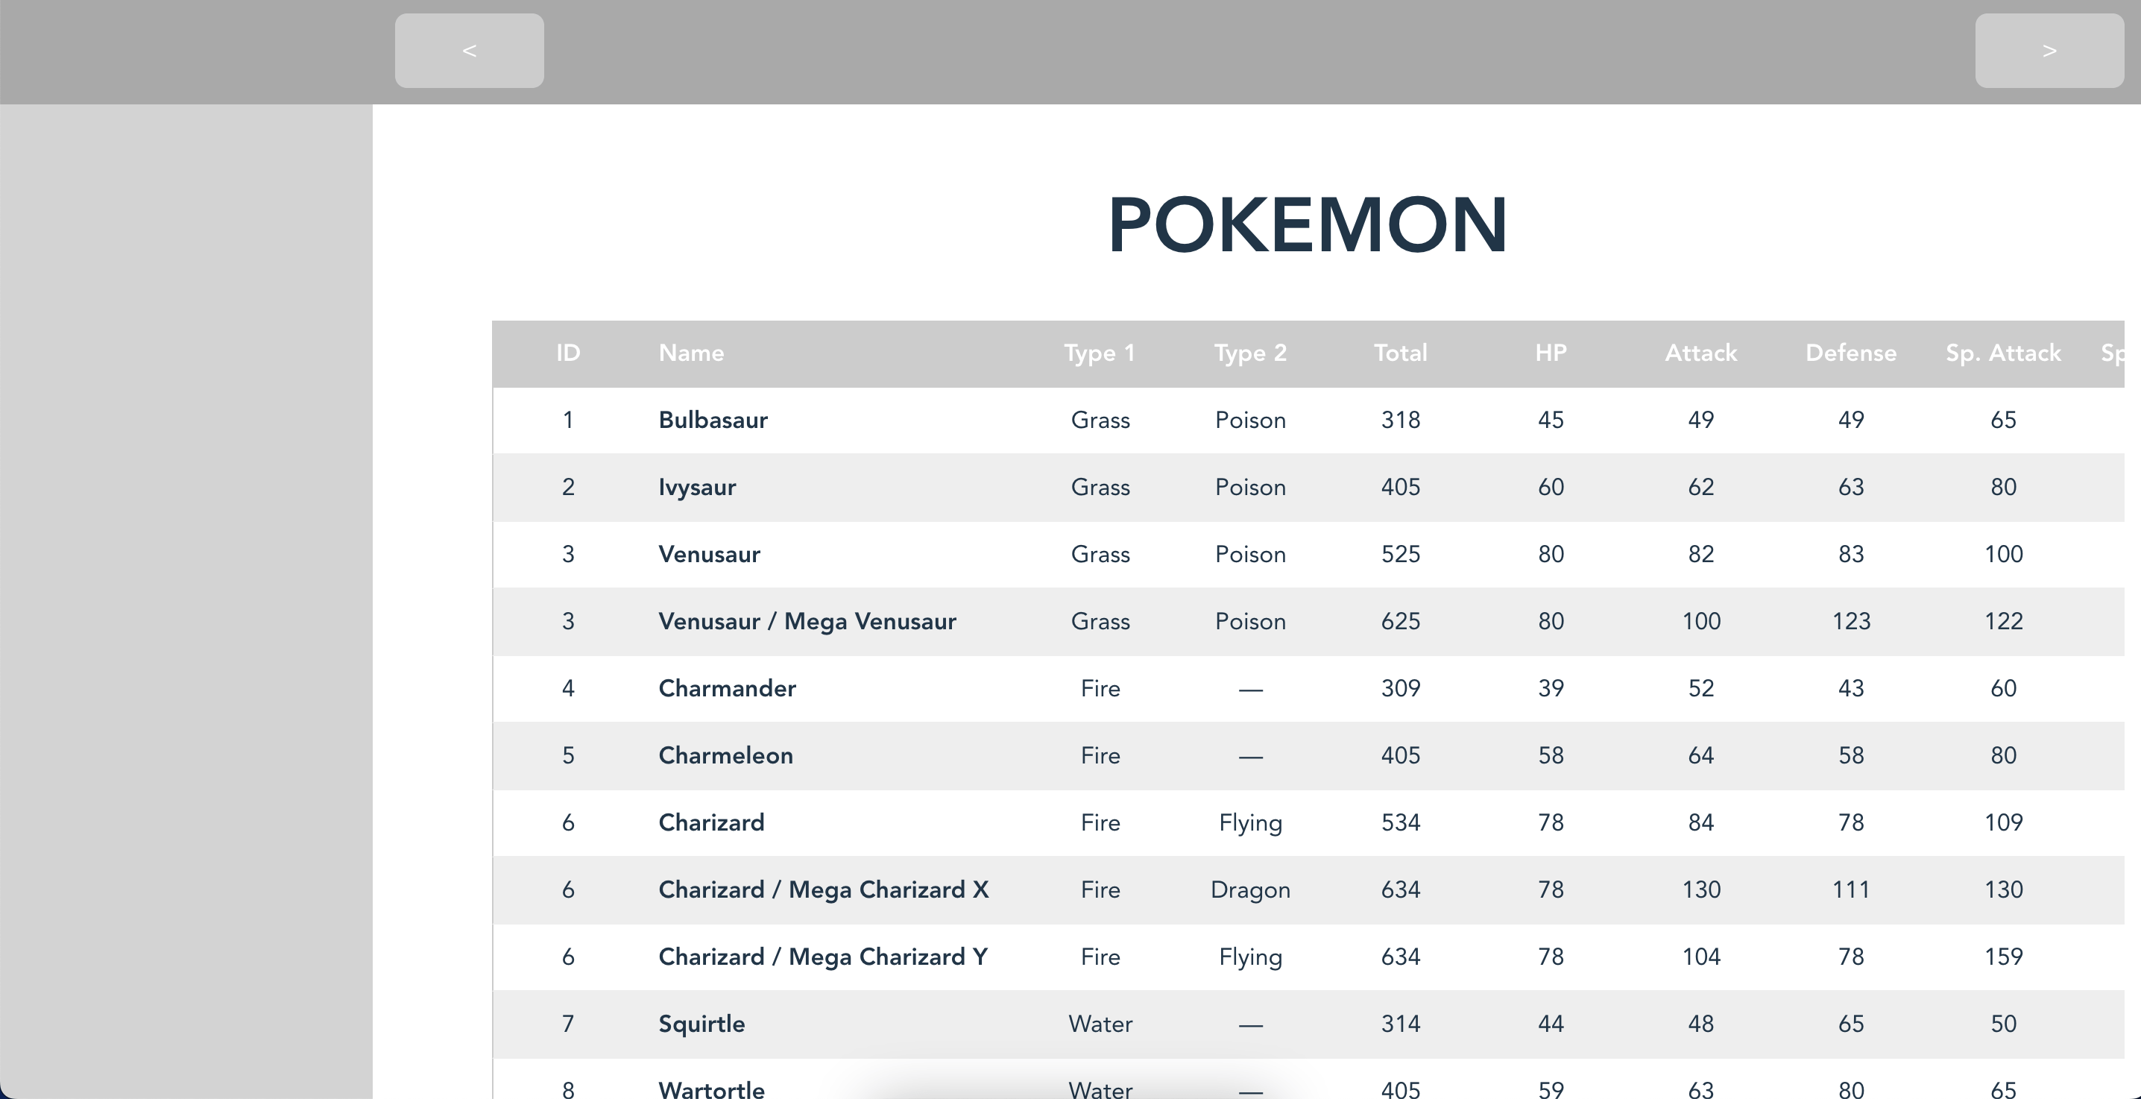This screenshot has height=1099, width=2141.
Task: Click Mega Charizard X's Defense value 111
Action: (x=1851, y=889)
